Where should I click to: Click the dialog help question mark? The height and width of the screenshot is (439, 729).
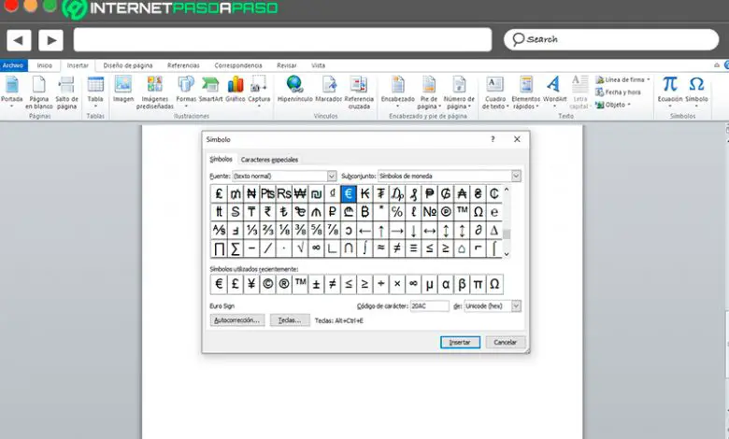[493, 139]
